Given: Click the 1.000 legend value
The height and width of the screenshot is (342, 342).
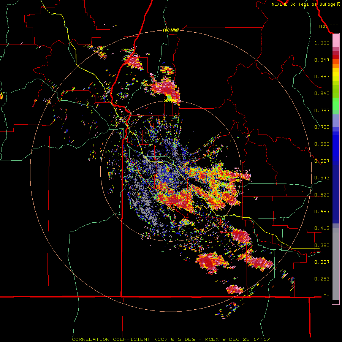Looking at the screenshot, I should tap(322, 43).
